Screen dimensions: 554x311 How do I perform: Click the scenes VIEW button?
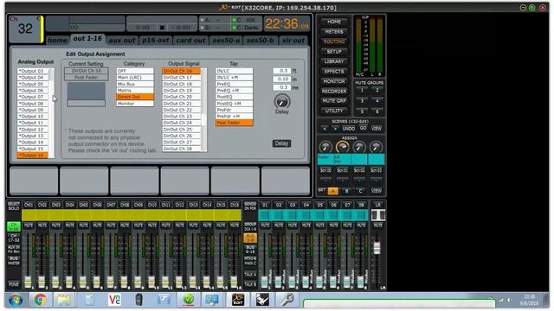click(x=377, y=129)
